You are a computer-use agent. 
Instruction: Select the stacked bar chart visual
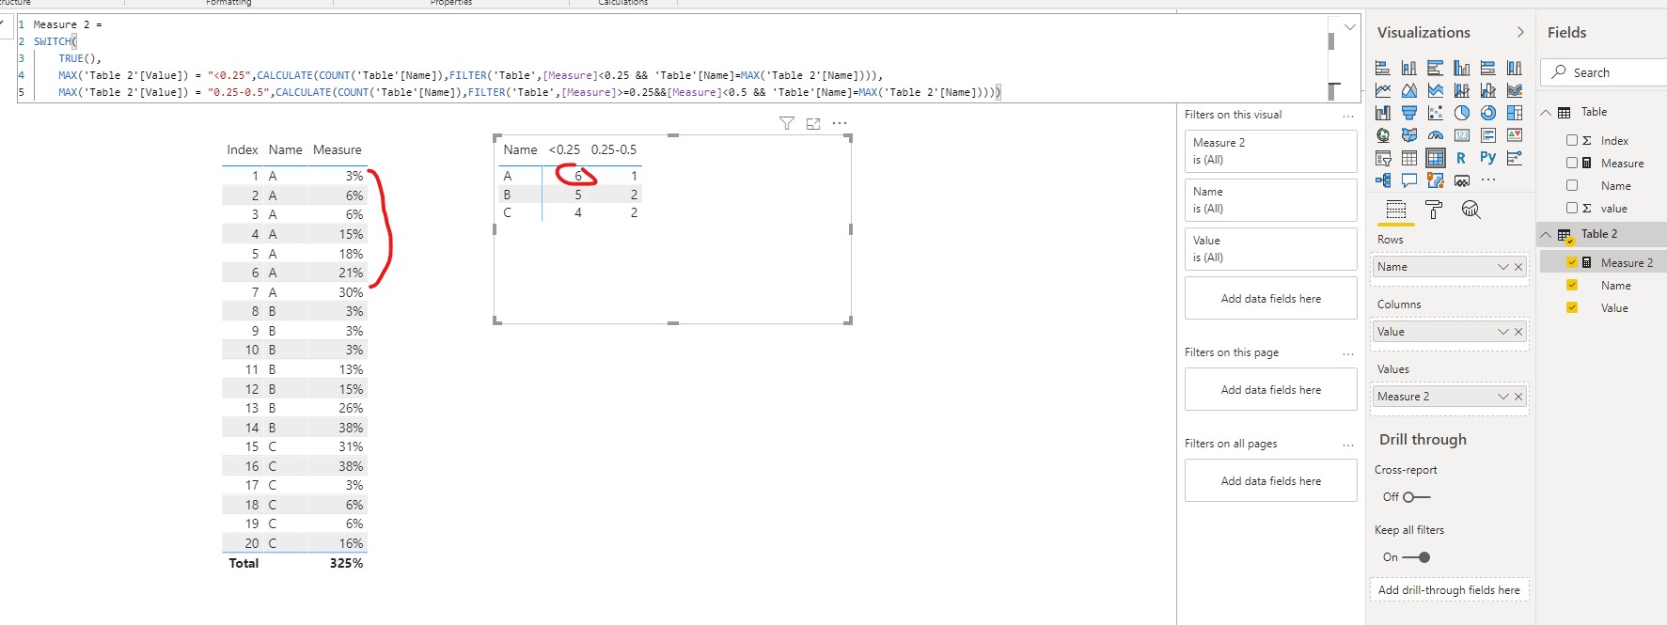(x=1382, y=68)
